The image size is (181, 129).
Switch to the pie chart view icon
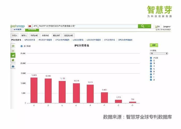(x=13, y=60)
